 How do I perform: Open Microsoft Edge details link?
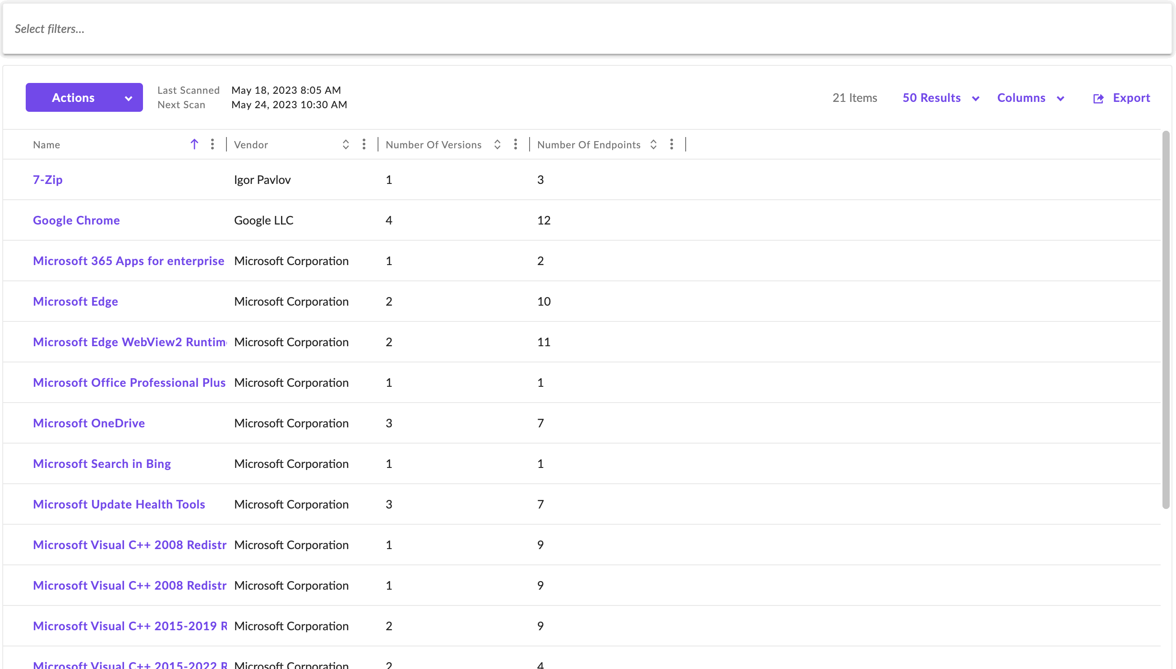pyautogui.click(x=75, y=302)
